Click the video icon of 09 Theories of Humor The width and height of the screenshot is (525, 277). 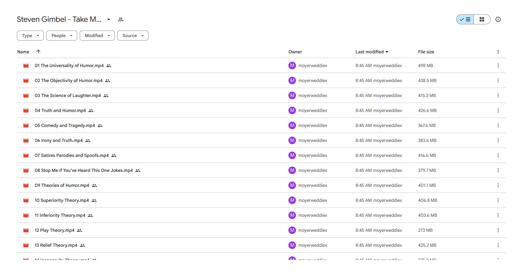point(26,185)
